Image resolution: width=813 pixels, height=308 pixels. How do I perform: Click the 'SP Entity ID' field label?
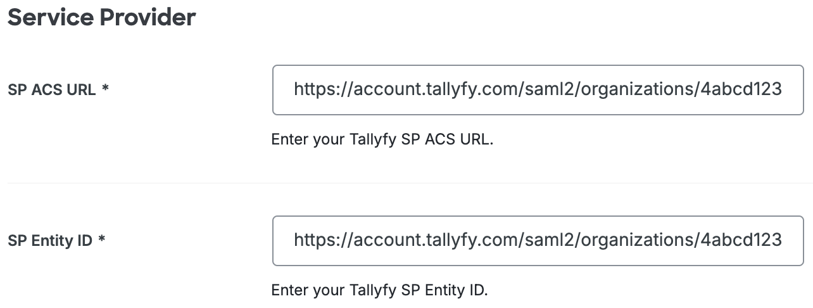pyautogui.click(x=50, y=241)
